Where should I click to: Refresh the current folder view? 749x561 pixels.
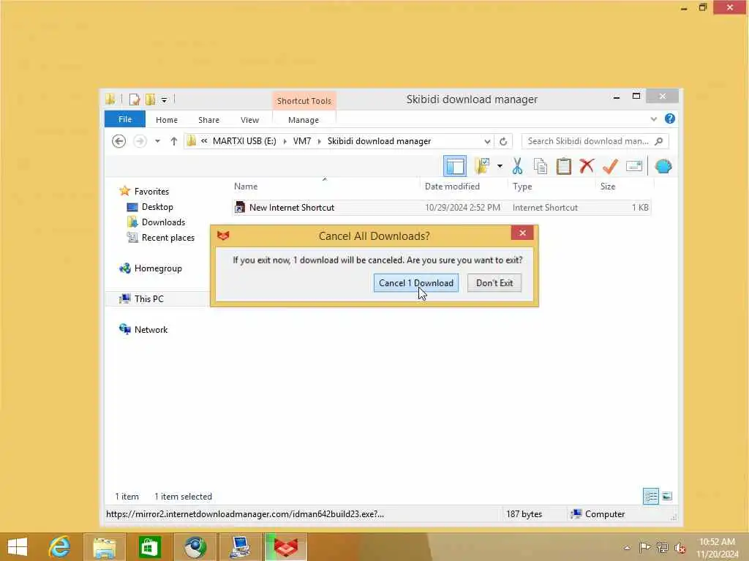[503, 141]
